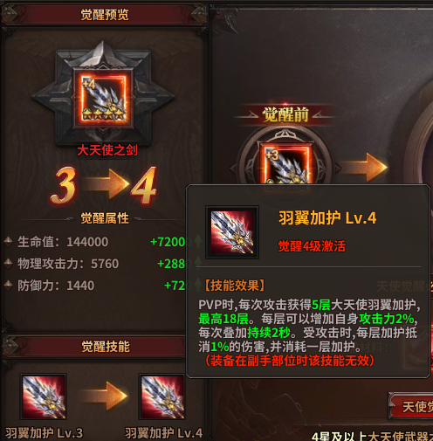Click the diamond bullet beside 防御力
433x441 pixels.
pos(8,286)
